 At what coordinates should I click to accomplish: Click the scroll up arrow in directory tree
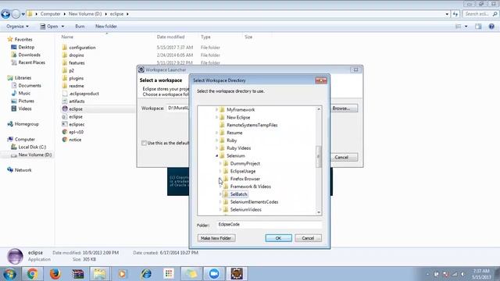pos(319,109)
